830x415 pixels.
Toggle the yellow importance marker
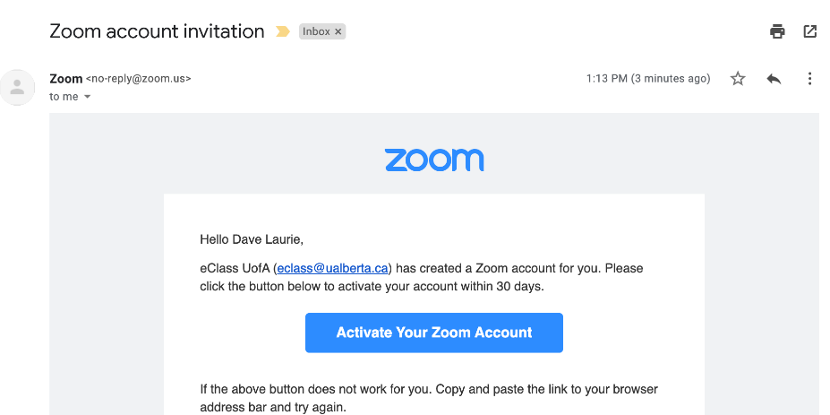283,31
